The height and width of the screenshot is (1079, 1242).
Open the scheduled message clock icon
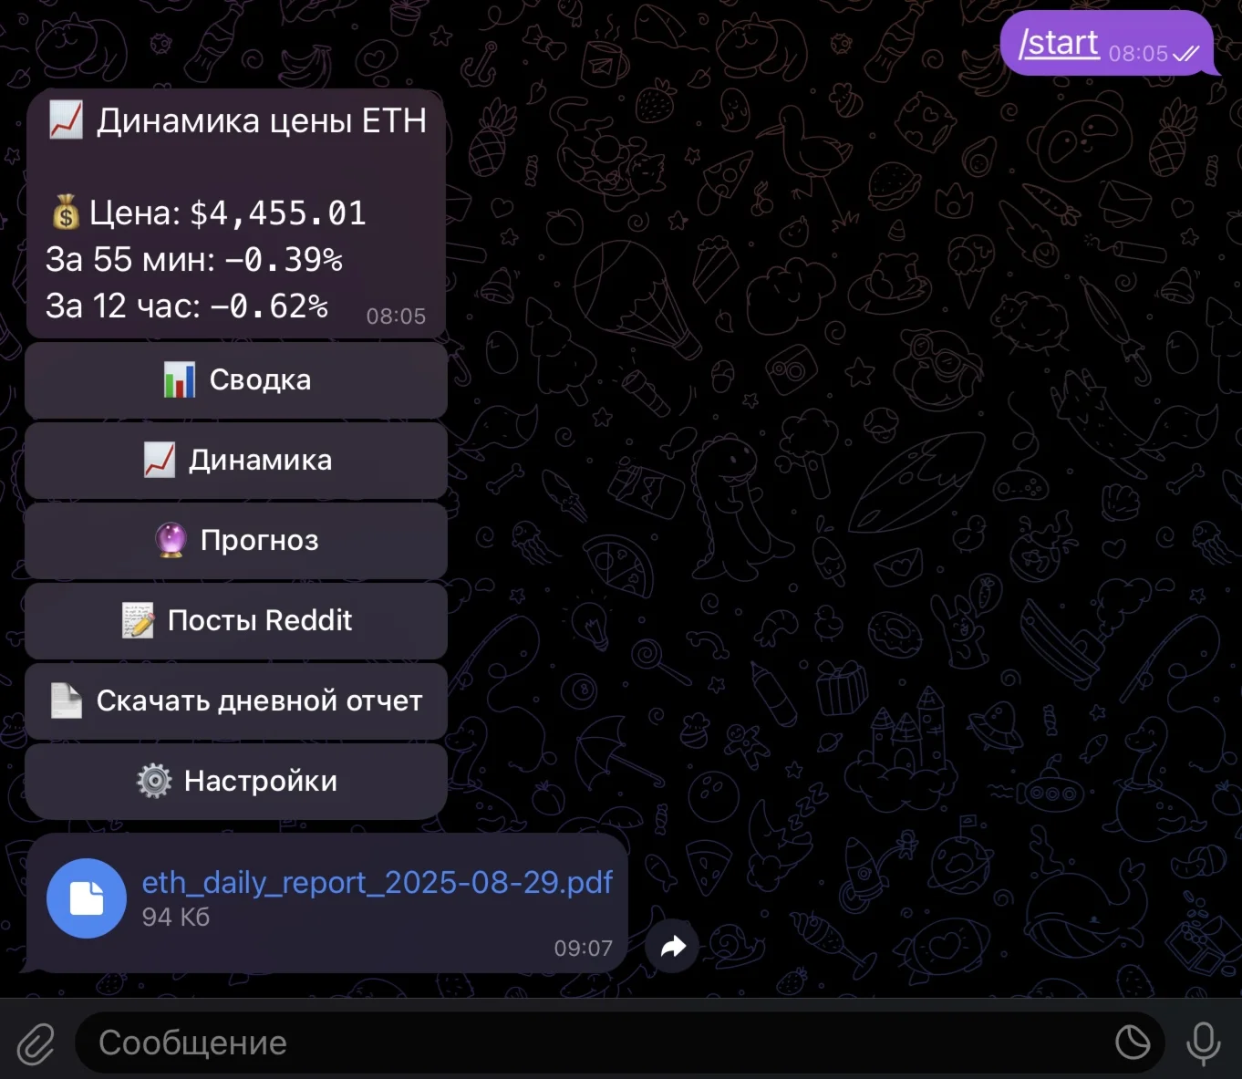[1133, 1042]
